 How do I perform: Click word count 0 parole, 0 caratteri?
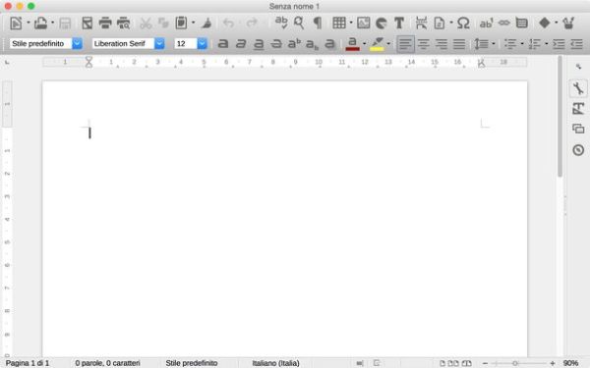(107, 363)
